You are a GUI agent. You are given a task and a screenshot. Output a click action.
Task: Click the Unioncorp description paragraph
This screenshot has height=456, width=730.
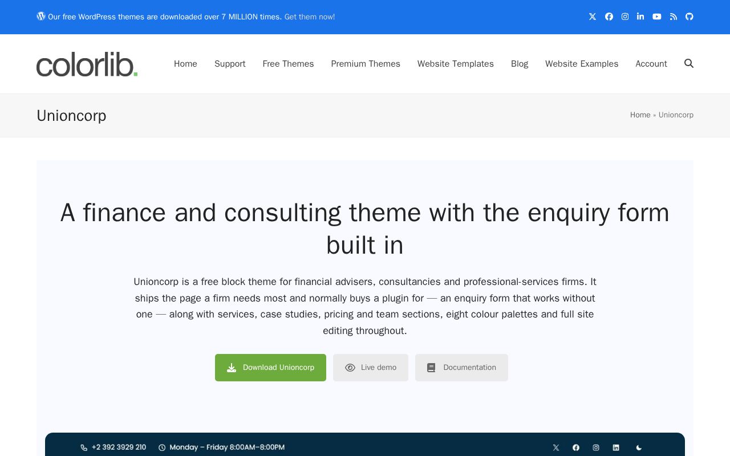coord(365,306)
